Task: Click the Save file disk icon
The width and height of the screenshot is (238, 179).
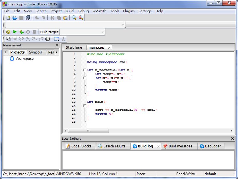Action: (21, 18)
